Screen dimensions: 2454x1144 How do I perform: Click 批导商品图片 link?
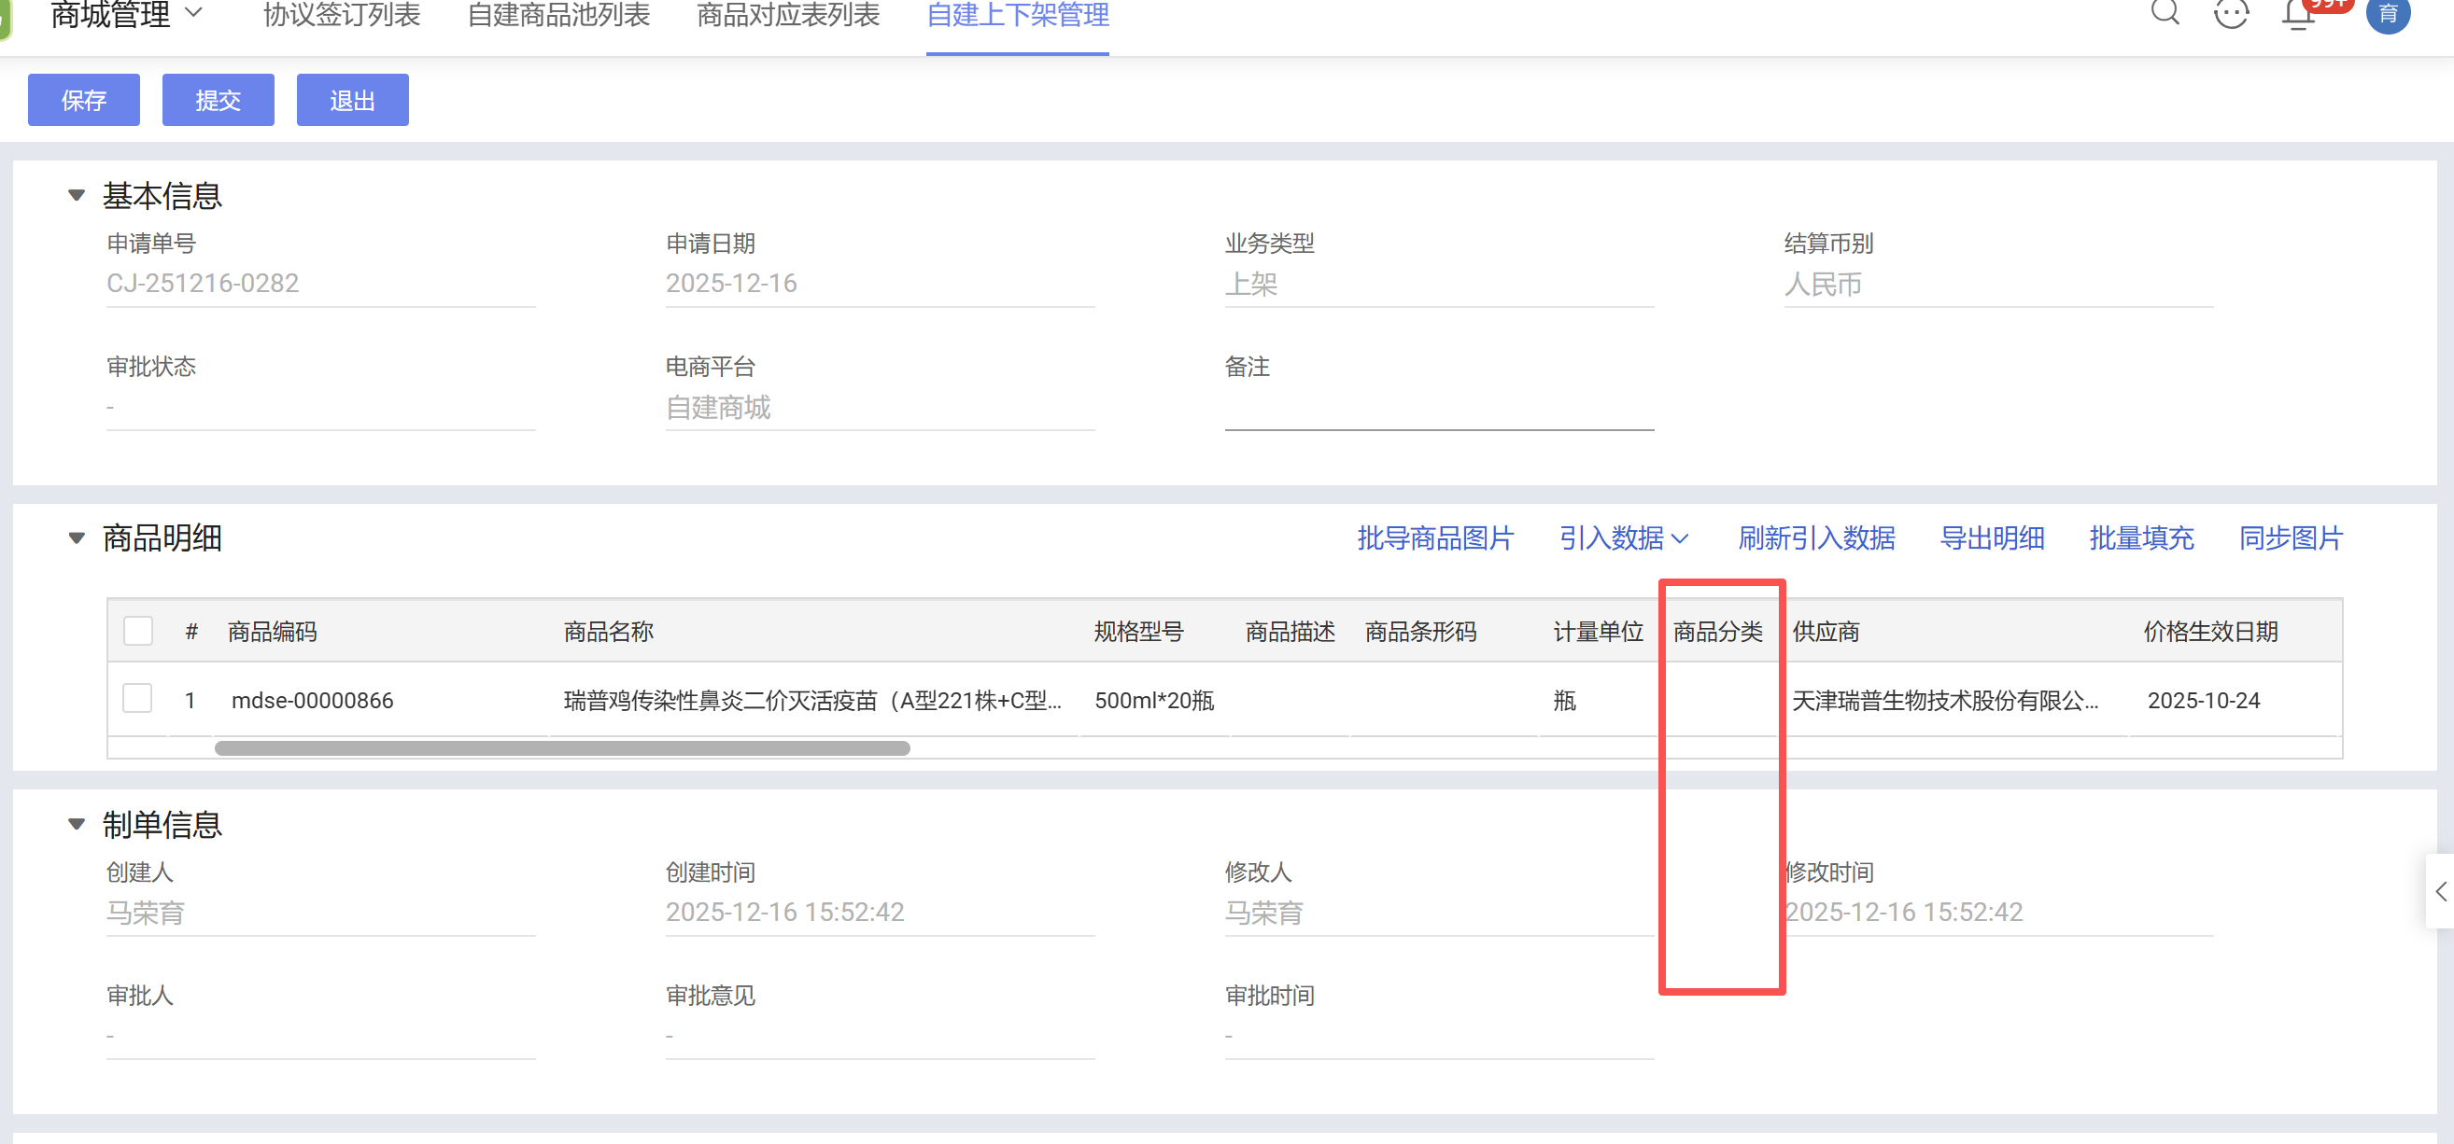click(x=1434, y=537)
